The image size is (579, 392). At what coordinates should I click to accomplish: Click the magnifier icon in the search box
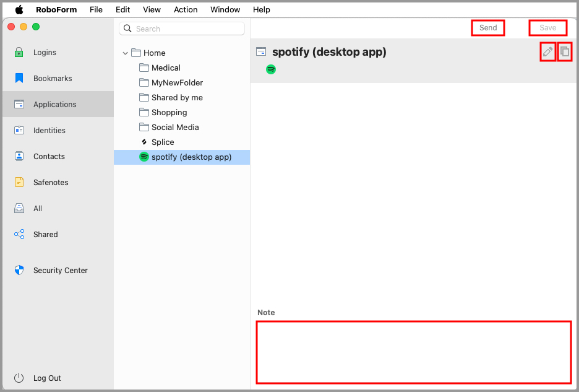point(127,28)
